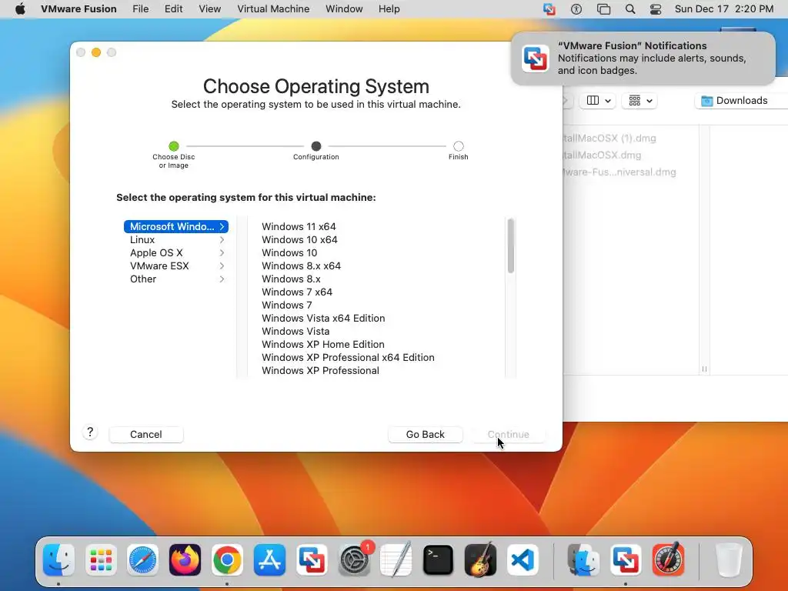Select Windows Vista x64 Edition

click(323, 318)
